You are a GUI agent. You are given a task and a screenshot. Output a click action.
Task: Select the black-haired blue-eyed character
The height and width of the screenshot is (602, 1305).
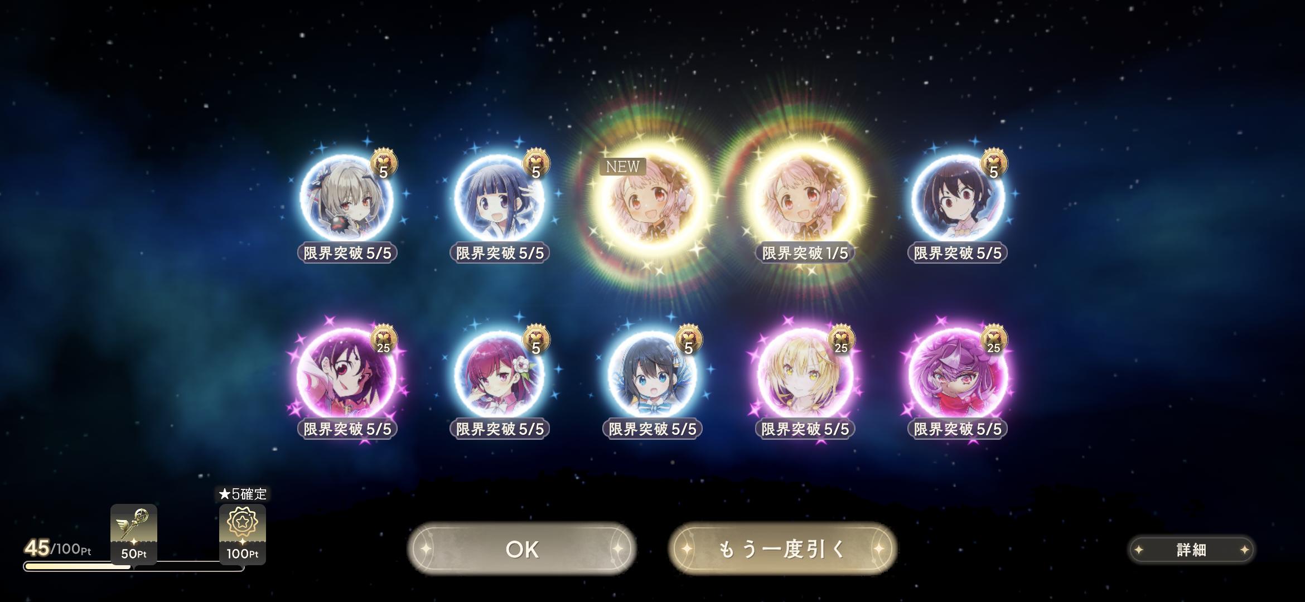(x=652, y=375)
